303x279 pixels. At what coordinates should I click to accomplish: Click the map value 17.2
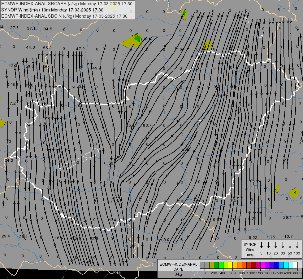pos(11,104)
